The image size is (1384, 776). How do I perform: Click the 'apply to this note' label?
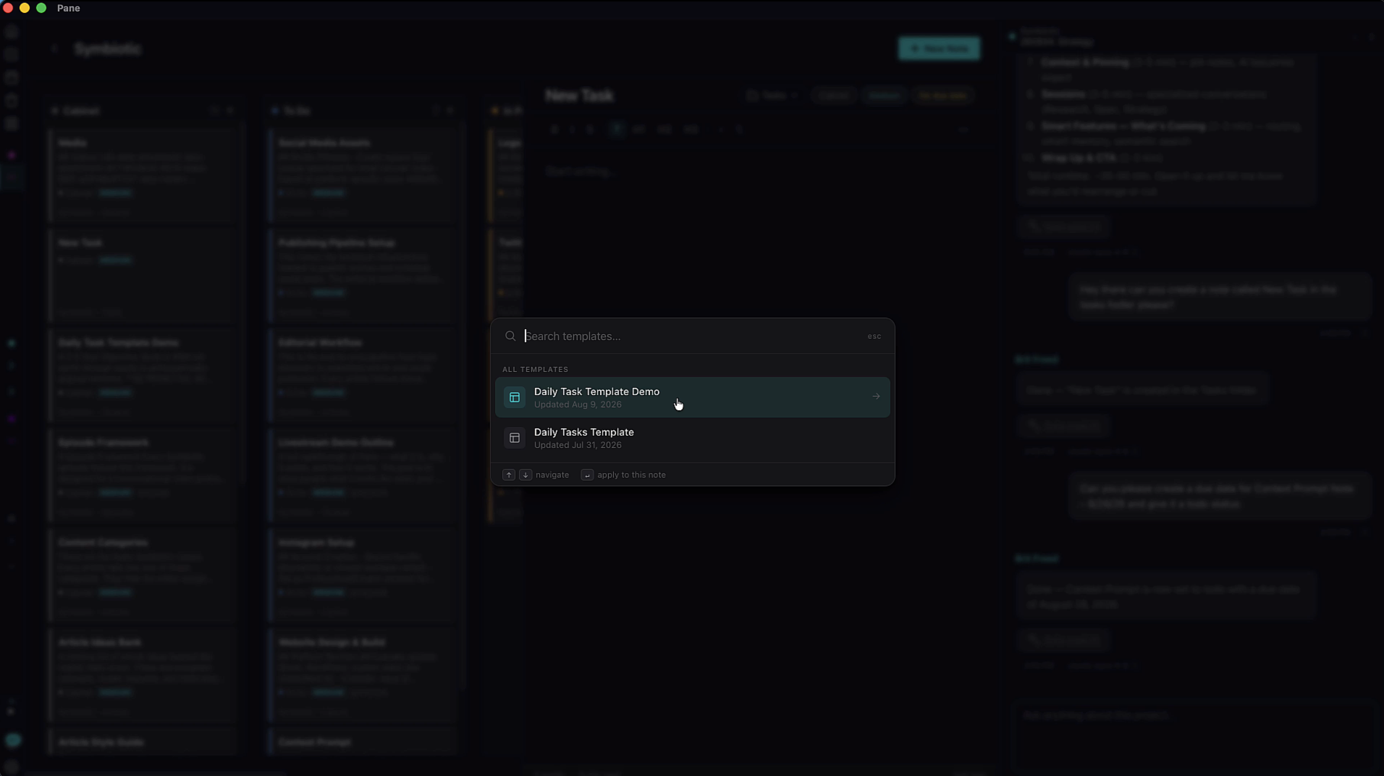pyautogui.click(x=631, y=475)
